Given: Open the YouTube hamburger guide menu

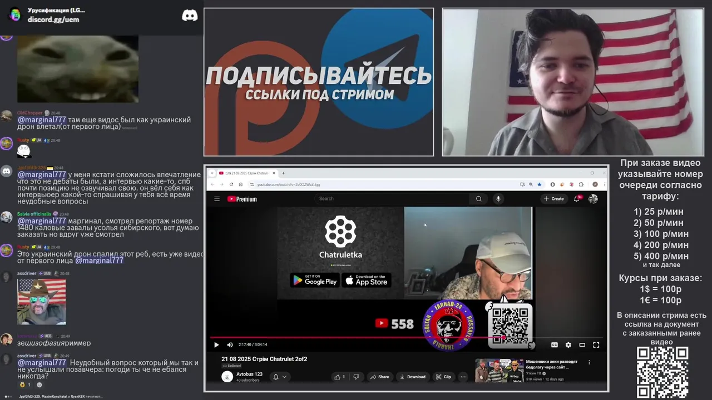Looking at the screenshot, I should click(217, 199).
